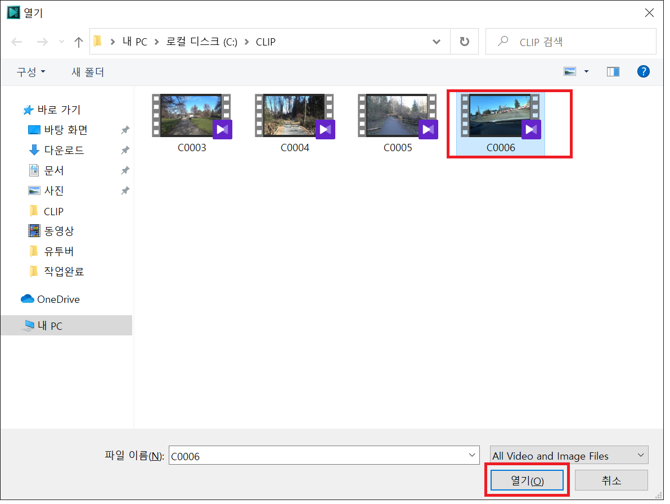
Task: Click the Up one level arrow icon
Action: pos(79,42)
